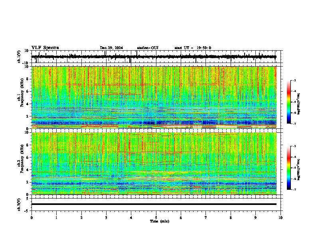Click time axis tick label "1"

[56, 218]
